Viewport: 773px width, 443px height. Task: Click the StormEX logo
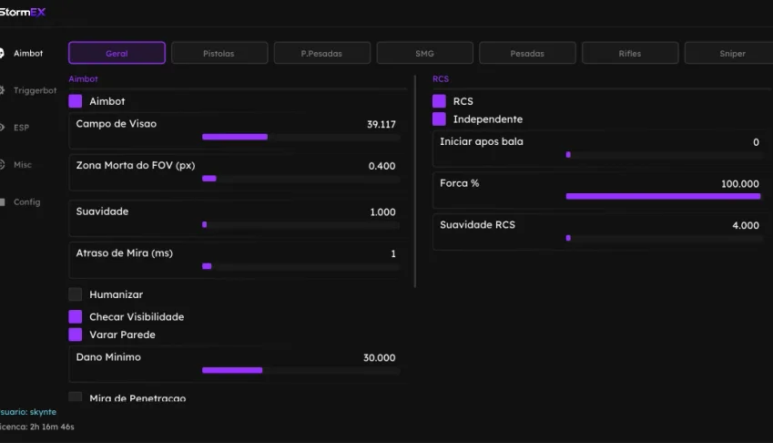23,13
